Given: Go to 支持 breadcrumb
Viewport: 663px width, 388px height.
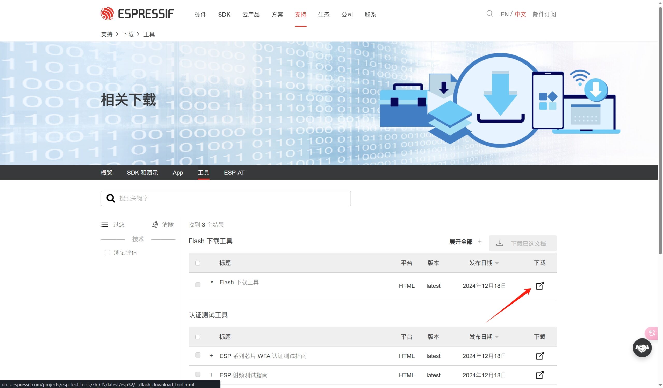Looking at the screenshot, I should coord(106,34).
